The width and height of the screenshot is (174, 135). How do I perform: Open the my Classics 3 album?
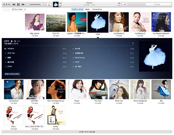[x=140, y=22]
